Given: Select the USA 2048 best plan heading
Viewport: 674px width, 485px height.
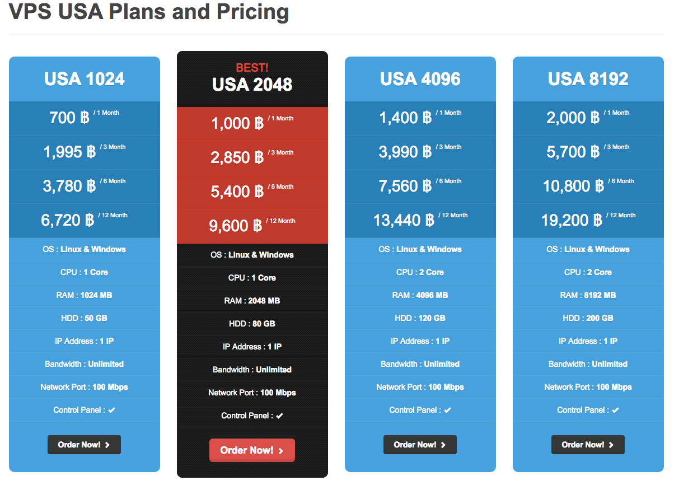Looking at the screenshot, I should coord(252,85).
